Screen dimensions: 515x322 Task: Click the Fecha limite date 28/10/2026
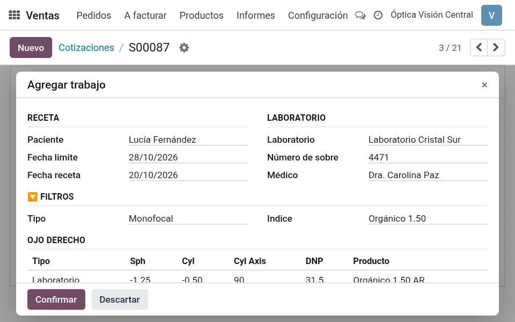point(188,157)
